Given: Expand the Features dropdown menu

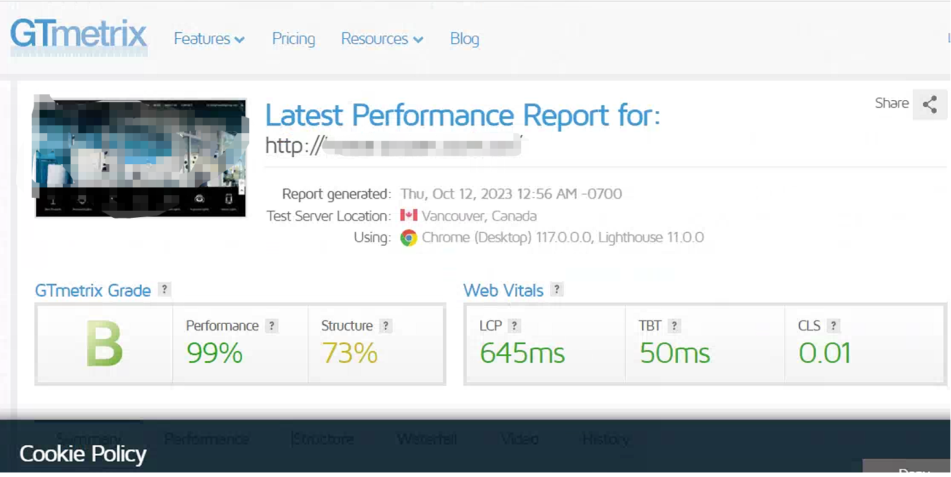Looking at the screenshot, I should click(208, 39).
